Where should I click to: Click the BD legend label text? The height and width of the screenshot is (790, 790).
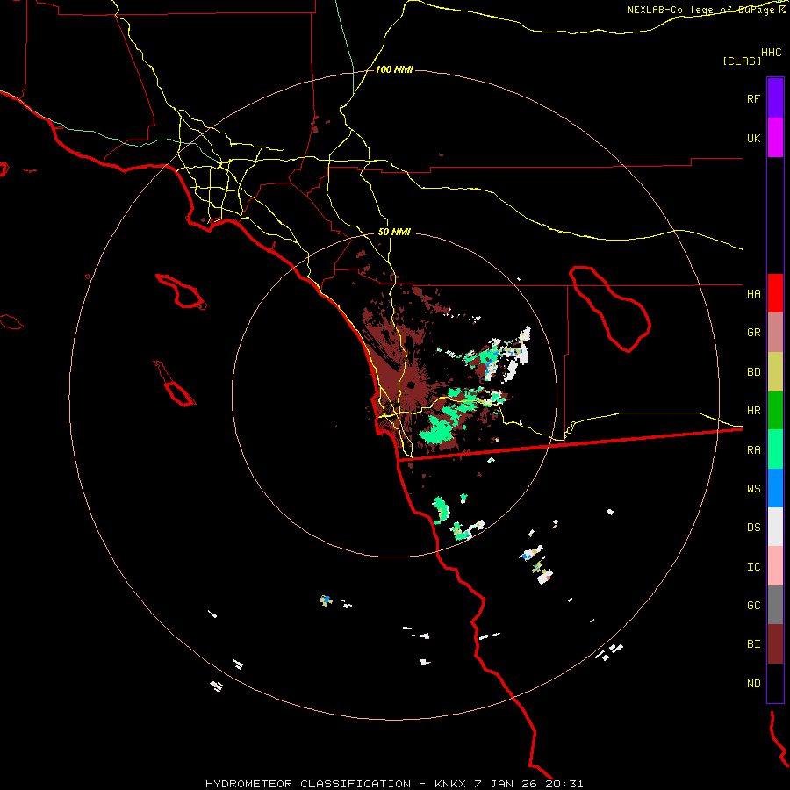[753, 372]
